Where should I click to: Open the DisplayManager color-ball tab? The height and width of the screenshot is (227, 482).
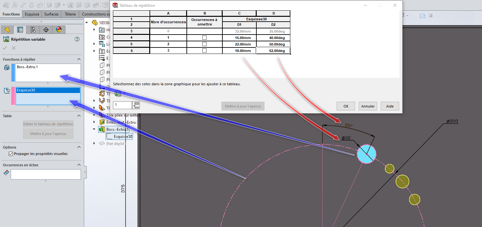pyautogui.click(x=59, y=30)
